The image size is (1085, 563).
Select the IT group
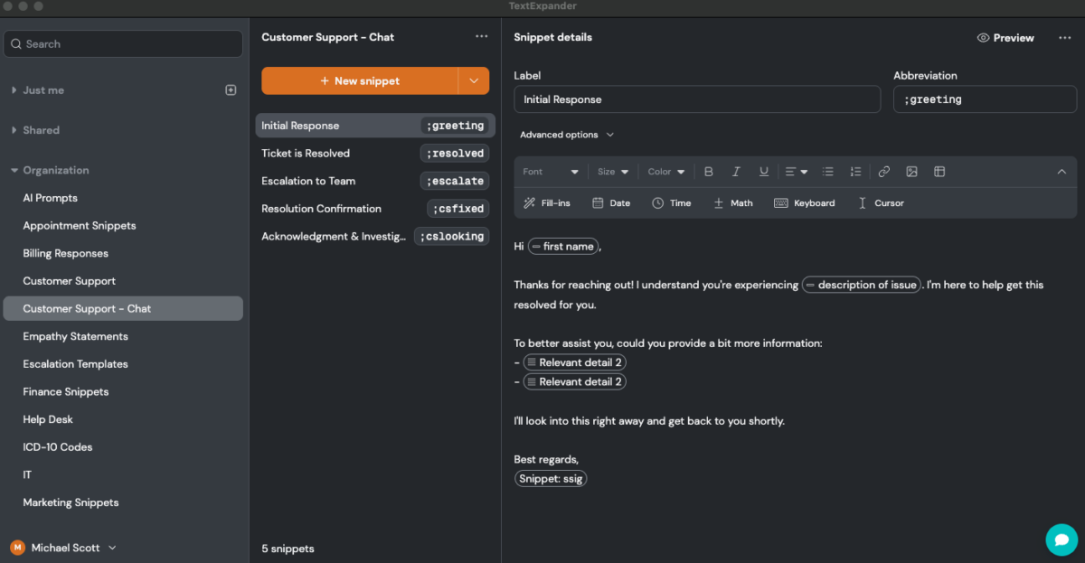tap(123, 474)
